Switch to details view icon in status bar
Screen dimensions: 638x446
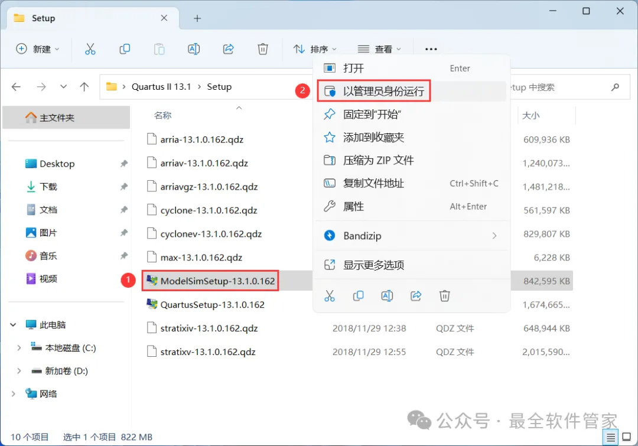tap(610, 437)
